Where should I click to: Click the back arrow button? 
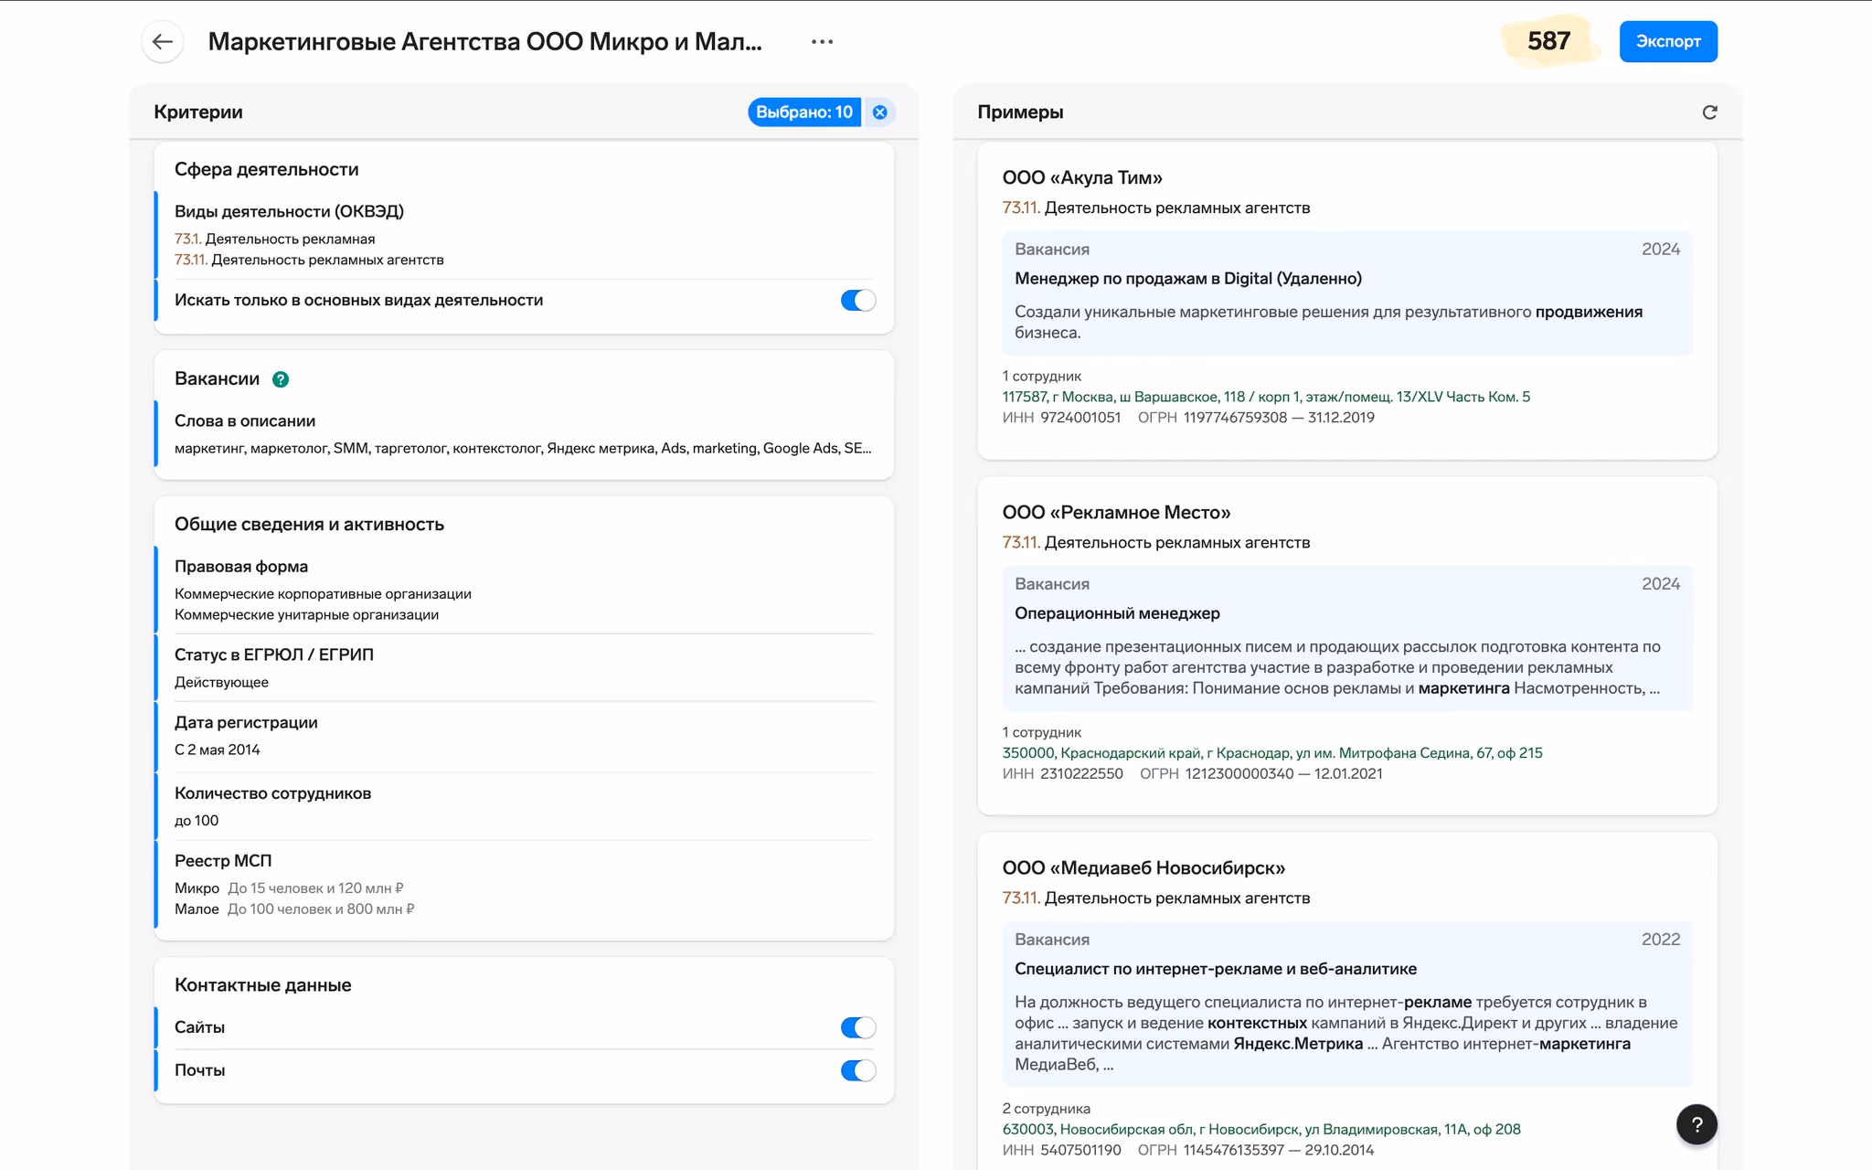tap(163, 41)
